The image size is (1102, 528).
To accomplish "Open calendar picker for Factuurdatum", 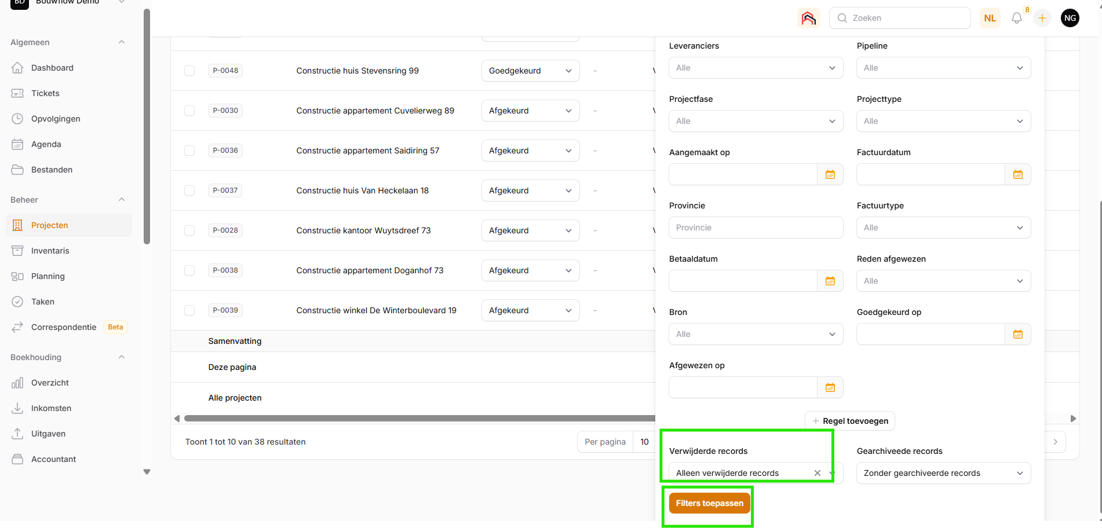I will point(1017,174).
